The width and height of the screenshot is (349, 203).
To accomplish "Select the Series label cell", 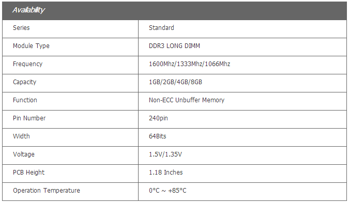I will point(70,29).
